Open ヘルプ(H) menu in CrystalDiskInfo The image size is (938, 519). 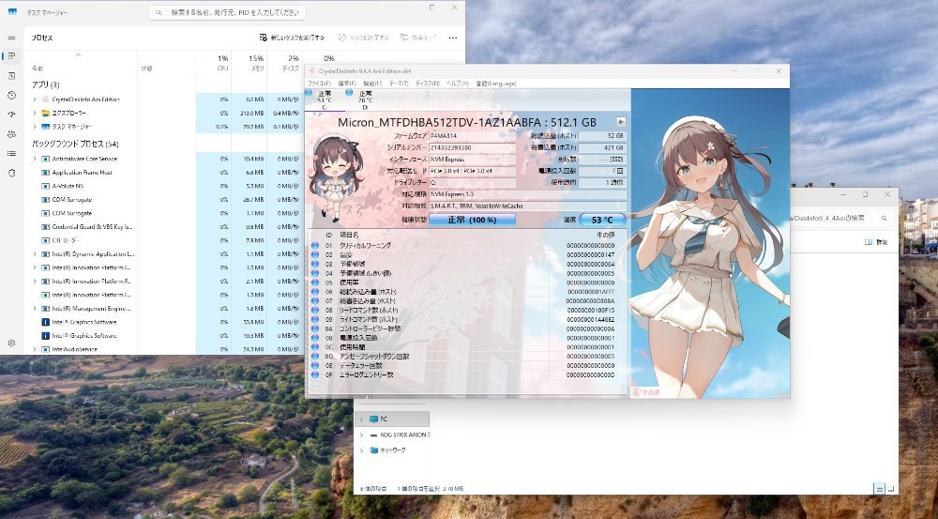point(458,84)
